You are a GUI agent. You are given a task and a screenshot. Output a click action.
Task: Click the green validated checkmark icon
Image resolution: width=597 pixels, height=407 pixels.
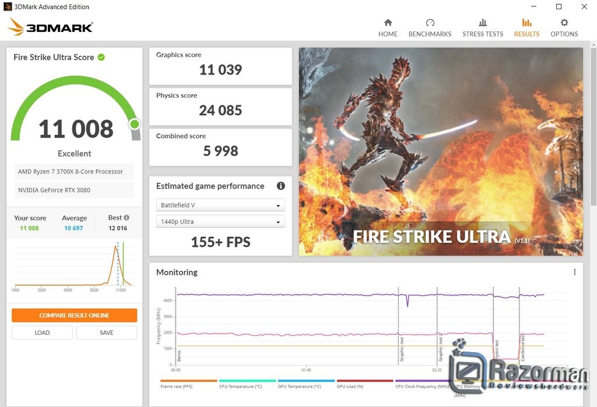(101, 57)
